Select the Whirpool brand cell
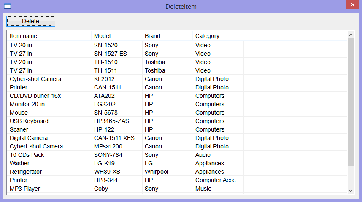The image size is (362, 202). (x=156, y=172)
